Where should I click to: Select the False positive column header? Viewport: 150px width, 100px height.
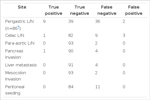[134, 10]
